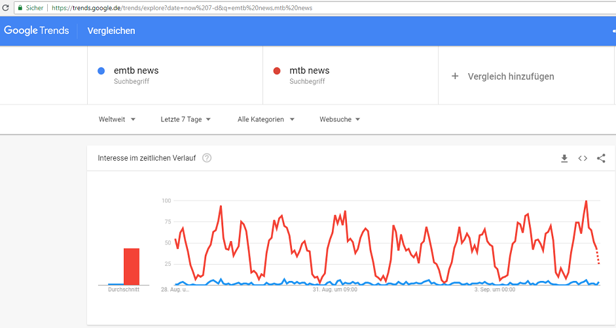Share the interest over time chart
Image resolution: width=616 pixels, height=328 pixels.
601,158
